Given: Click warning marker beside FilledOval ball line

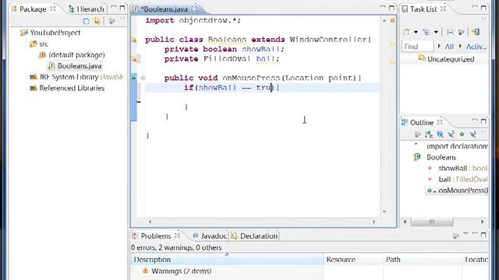Looking at the screenshot, I should pos(134,59).
